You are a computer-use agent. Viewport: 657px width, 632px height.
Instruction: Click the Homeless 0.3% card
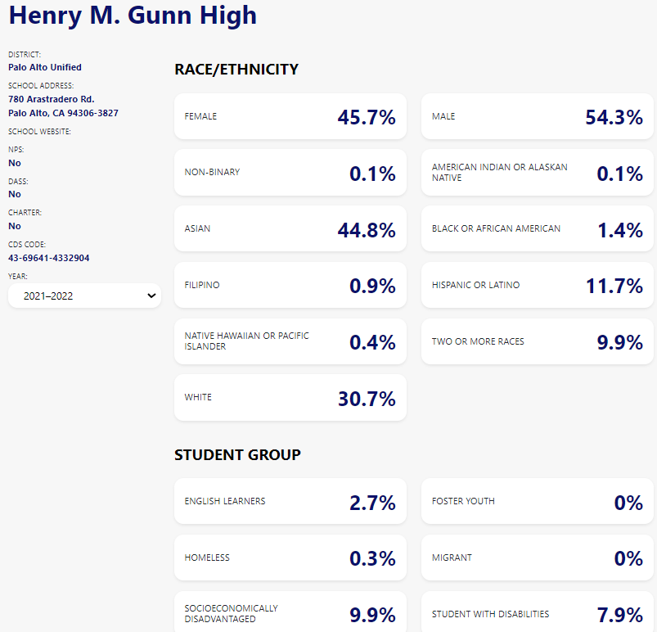290,558
